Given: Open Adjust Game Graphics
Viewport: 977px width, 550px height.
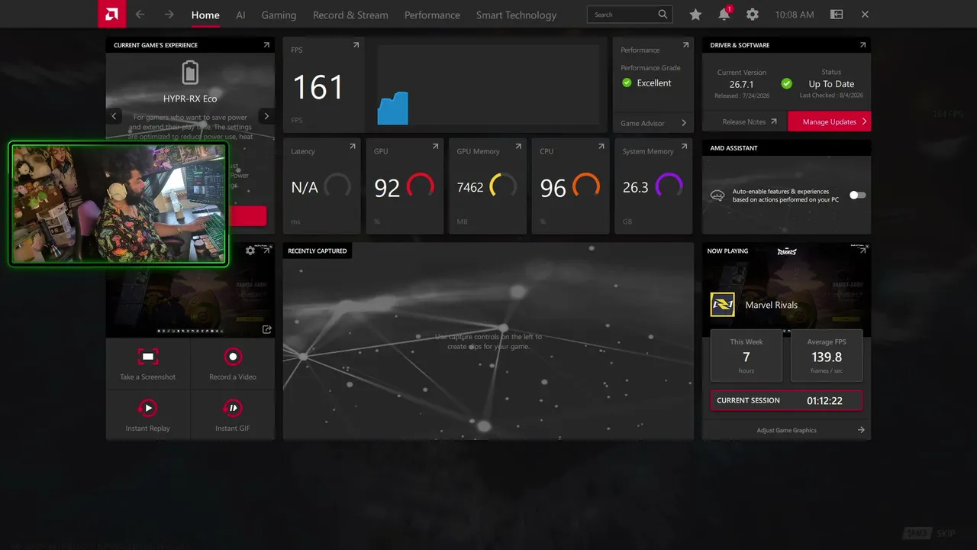Looking at the screenshot, I should [786, 430].
